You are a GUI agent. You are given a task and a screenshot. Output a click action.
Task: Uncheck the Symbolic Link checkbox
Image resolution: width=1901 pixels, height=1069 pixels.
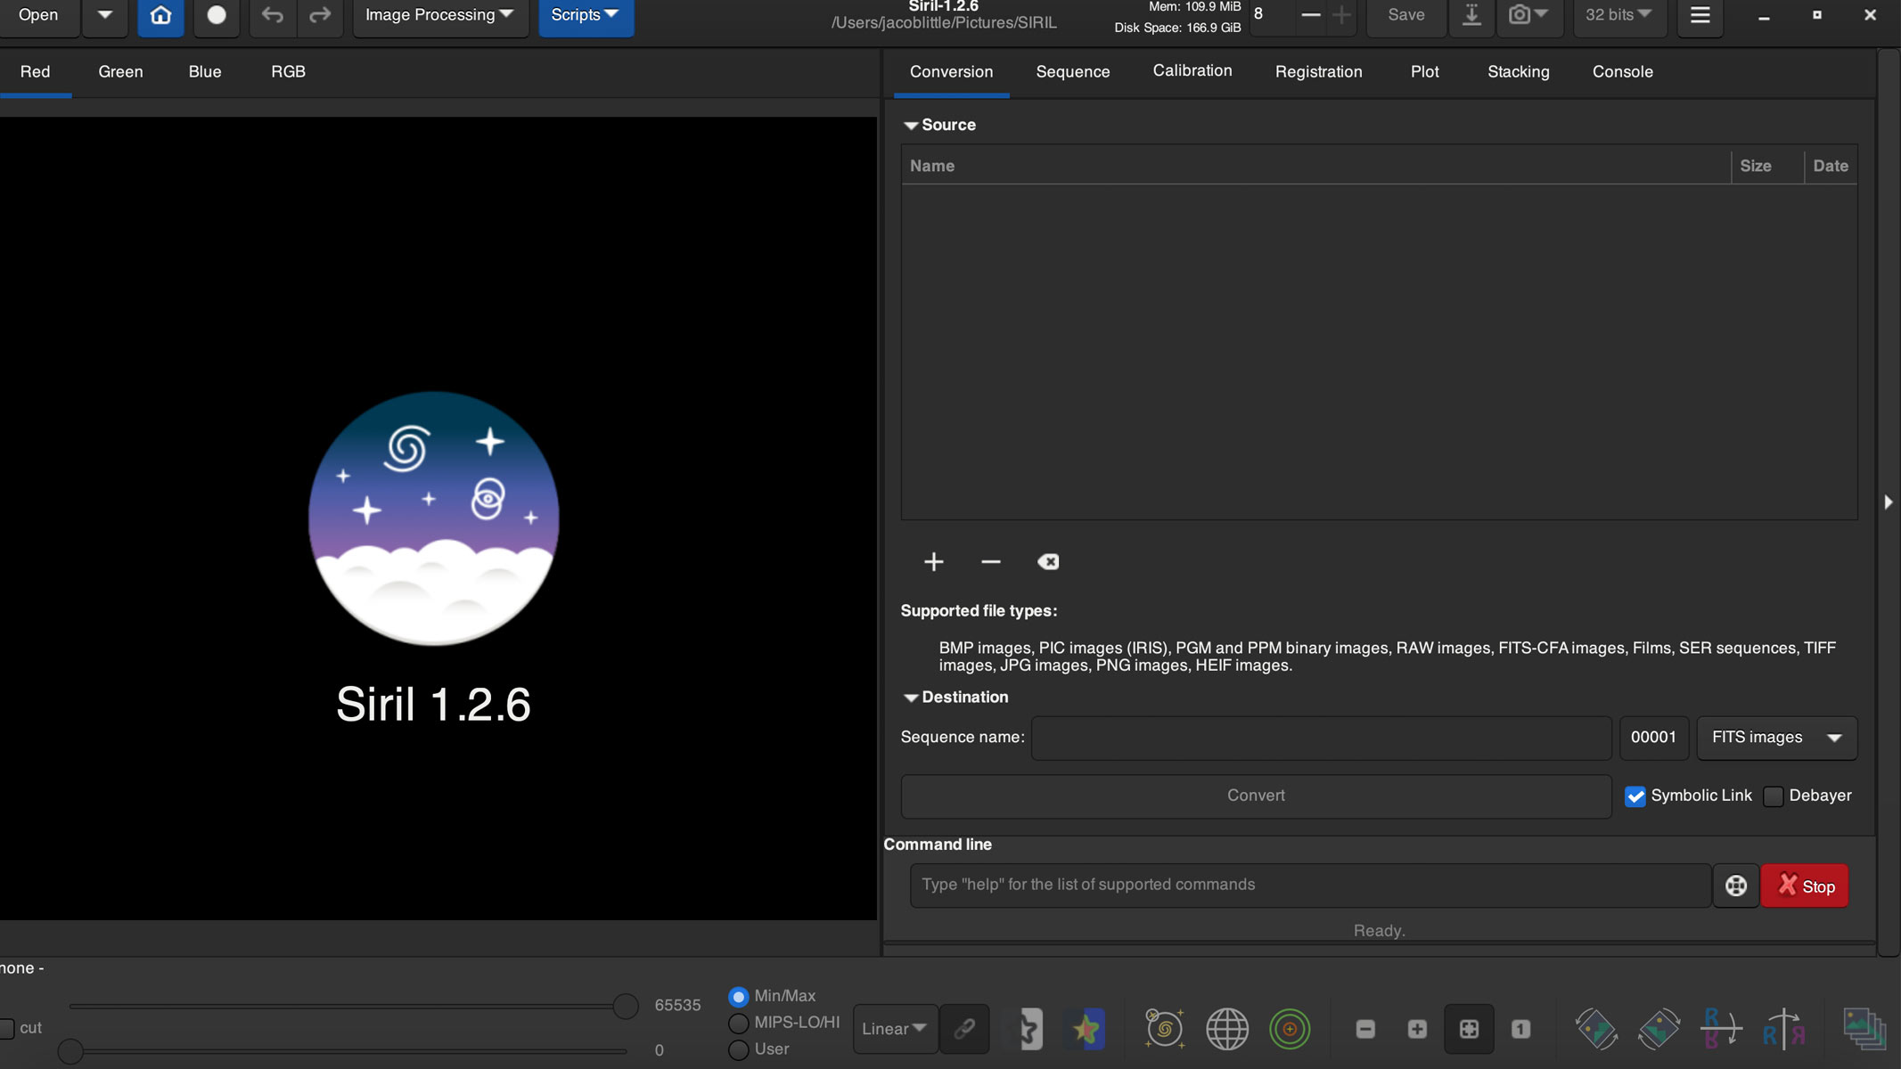pos(1635,796)
